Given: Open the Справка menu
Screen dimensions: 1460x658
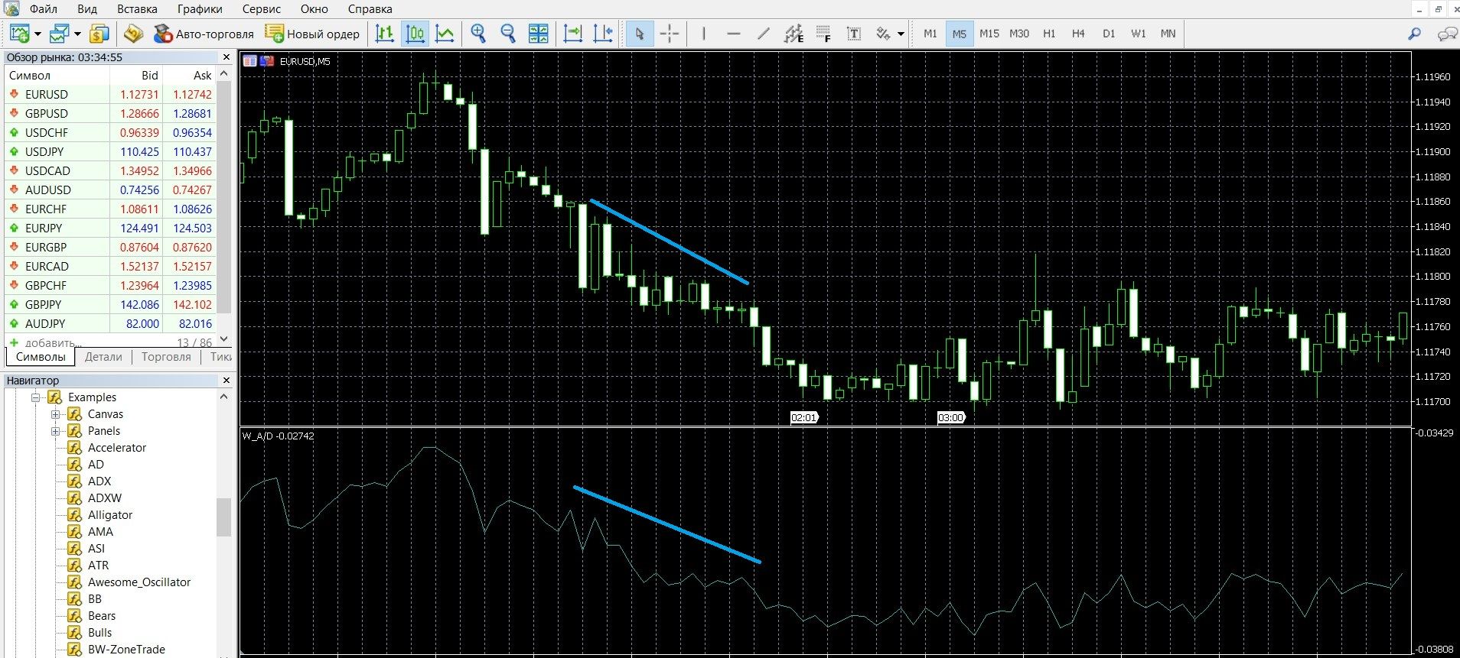Looking at the screenshot, I should point(370,9).
